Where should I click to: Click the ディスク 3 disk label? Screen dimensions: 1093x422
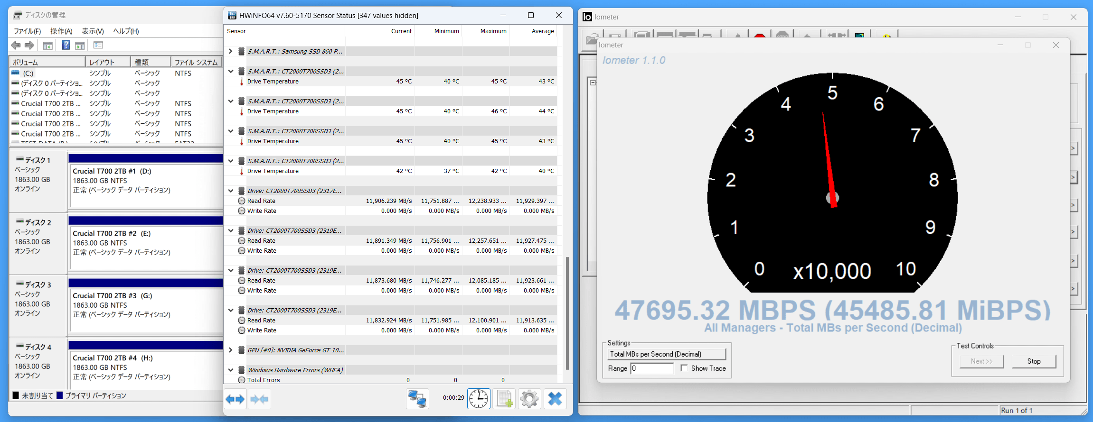point(38,285)
